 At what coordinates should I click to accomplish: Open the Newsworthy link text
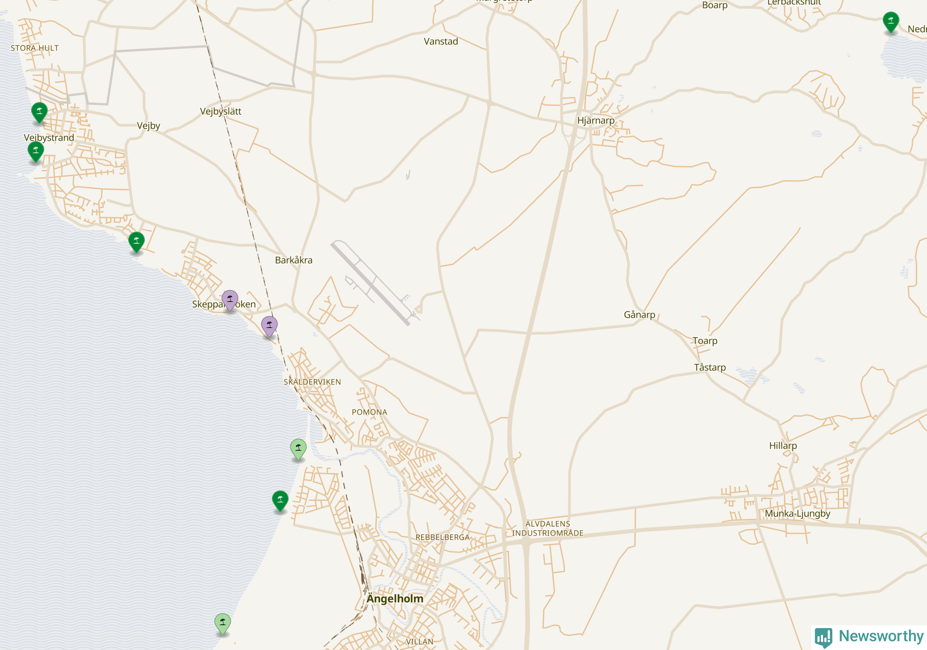click(881, 636)
